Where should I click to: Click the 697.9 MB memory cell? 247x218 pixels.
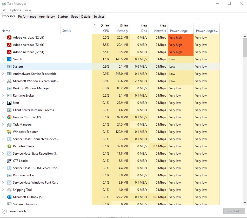coord(120,117)
